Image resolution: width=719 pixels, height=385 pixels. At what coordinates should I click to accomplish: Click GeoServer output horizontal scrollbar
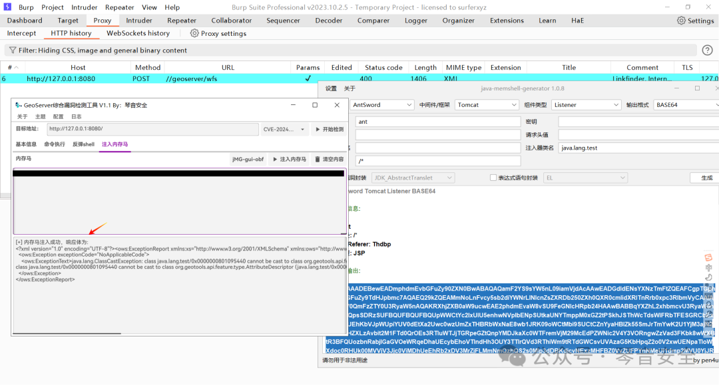pyautogui.click(x=67, y=334)
